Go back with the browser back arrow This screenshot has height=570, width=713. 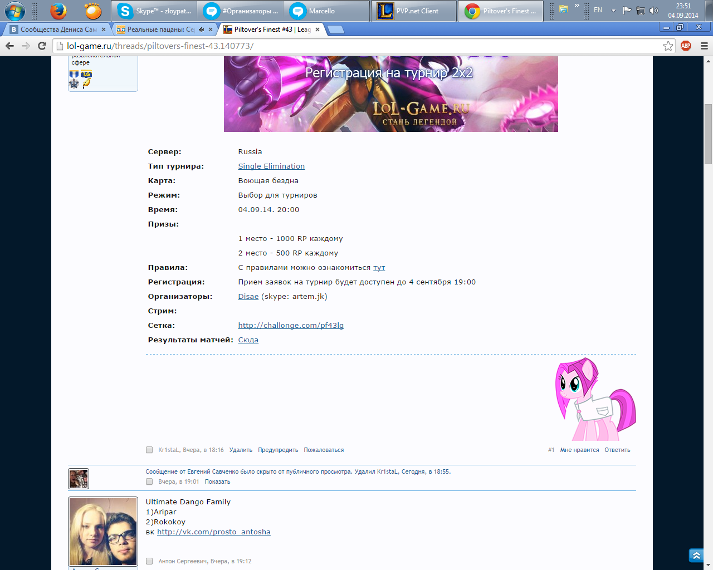(9, 46)
